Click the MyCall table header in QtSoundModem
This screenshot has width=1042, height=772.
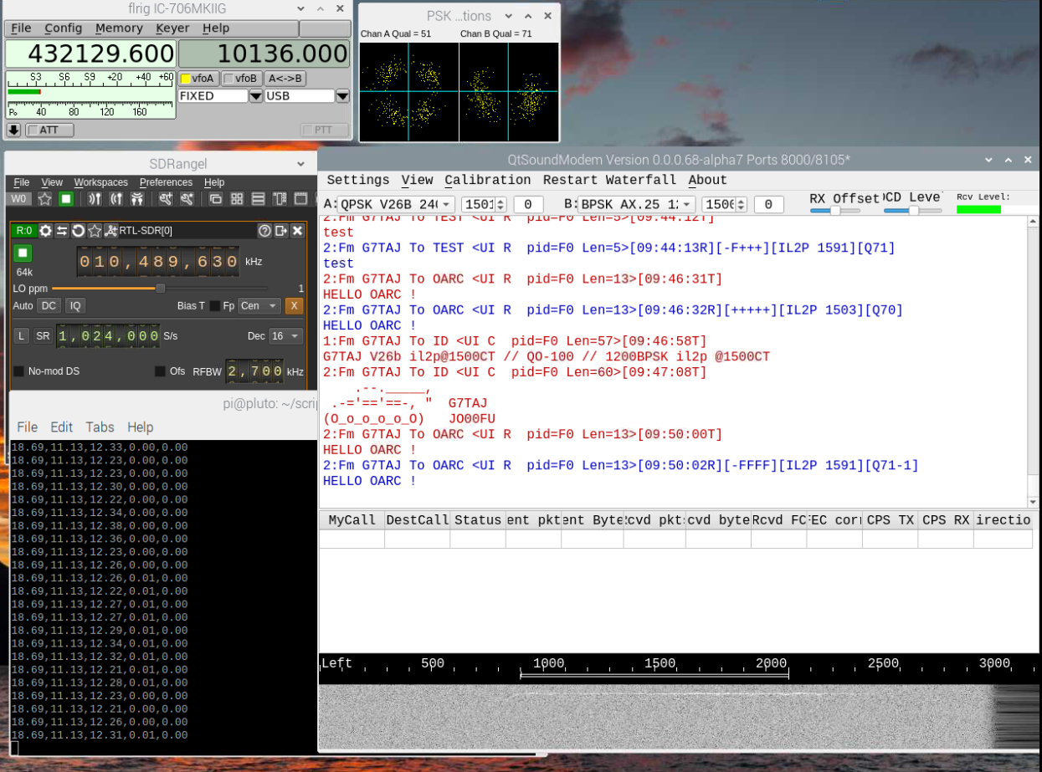click(x=352, y=519)
